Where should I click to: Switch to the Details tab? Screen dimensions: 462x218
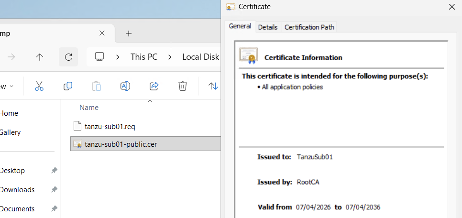[x=267, y=27]
